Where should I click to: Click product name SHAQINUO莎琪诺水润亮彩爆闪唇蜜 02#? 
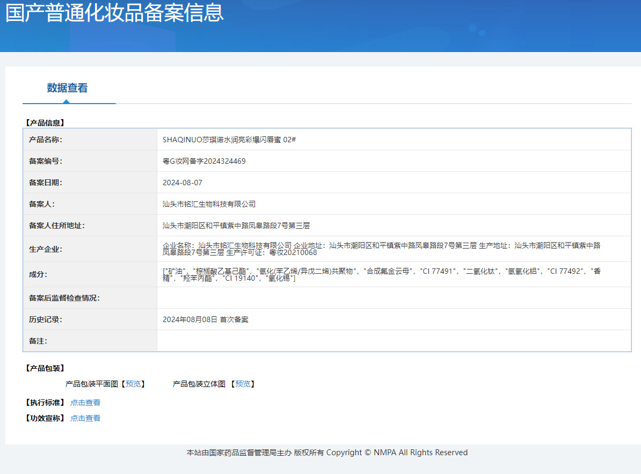[x=229, y=140]
